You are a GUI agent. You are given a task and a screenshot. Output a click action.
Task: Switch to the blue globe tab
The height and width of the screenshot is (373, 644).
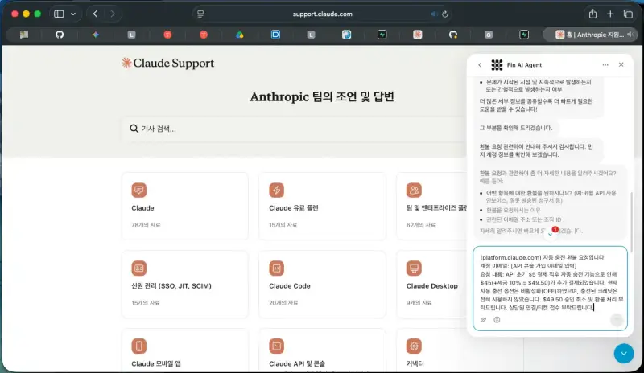tap(346, 35)
